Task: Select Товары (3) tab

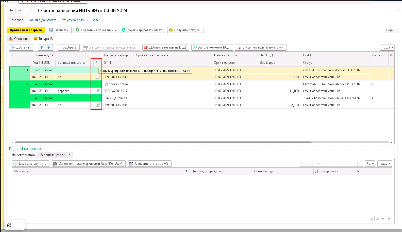Action: coord(43,39)
